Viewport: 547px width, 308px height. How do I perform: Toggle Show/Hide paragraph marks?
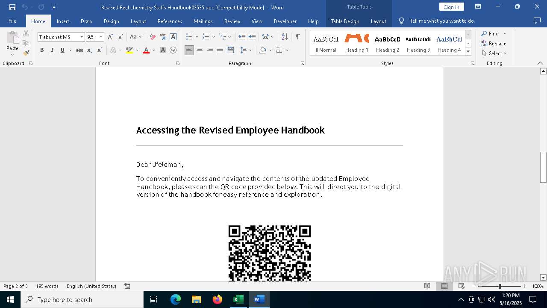click(x=297, y=37)
